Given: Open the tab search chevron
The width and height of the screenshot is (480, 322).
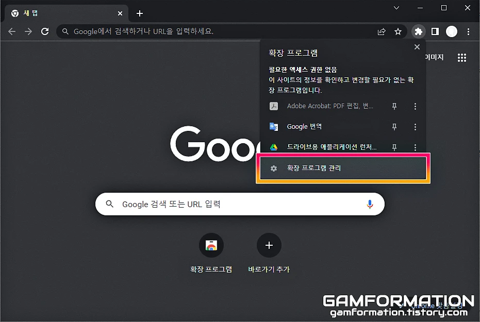Looking at the screenshot, I should pos(396,8).
